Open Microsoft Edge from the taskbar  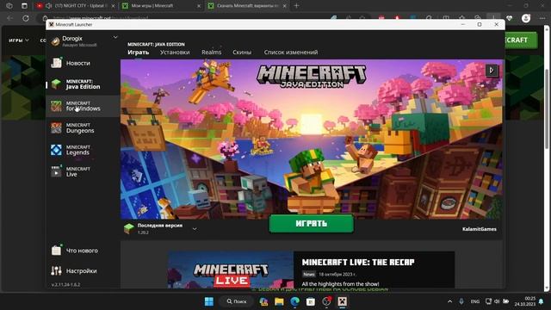294,301
